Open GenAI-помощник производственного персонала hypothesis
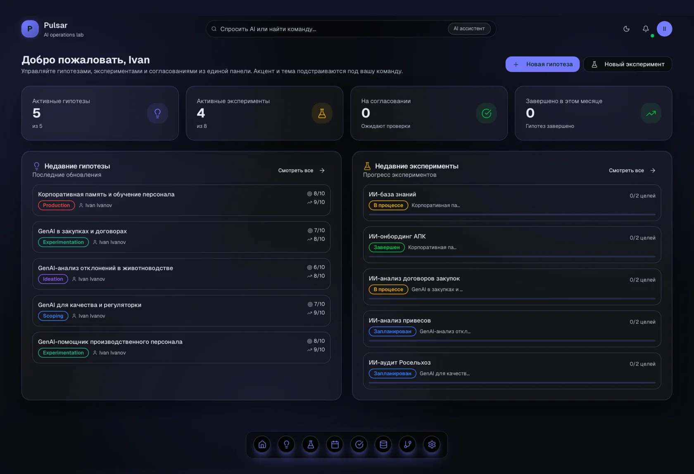The width and height of the screenshot is (694, 474). [181, 347]
